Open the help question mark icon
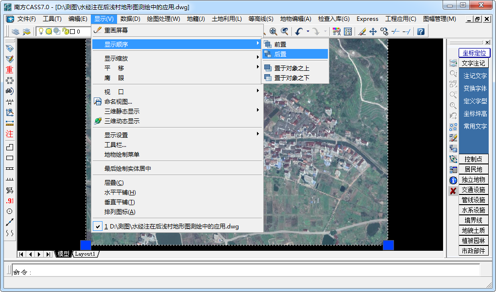This screenshot has width=496, height=292. click(x=421, y=32)
